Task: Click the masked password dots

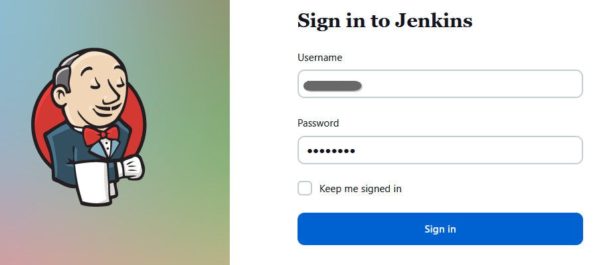Action: pos(331,151)
